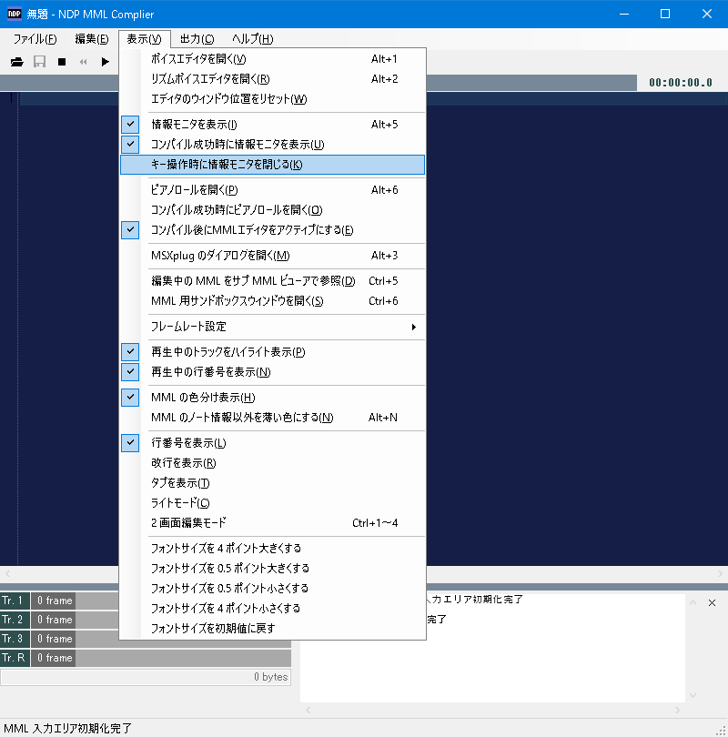Click the Tr. R rhythm track label

click(15, 658)
